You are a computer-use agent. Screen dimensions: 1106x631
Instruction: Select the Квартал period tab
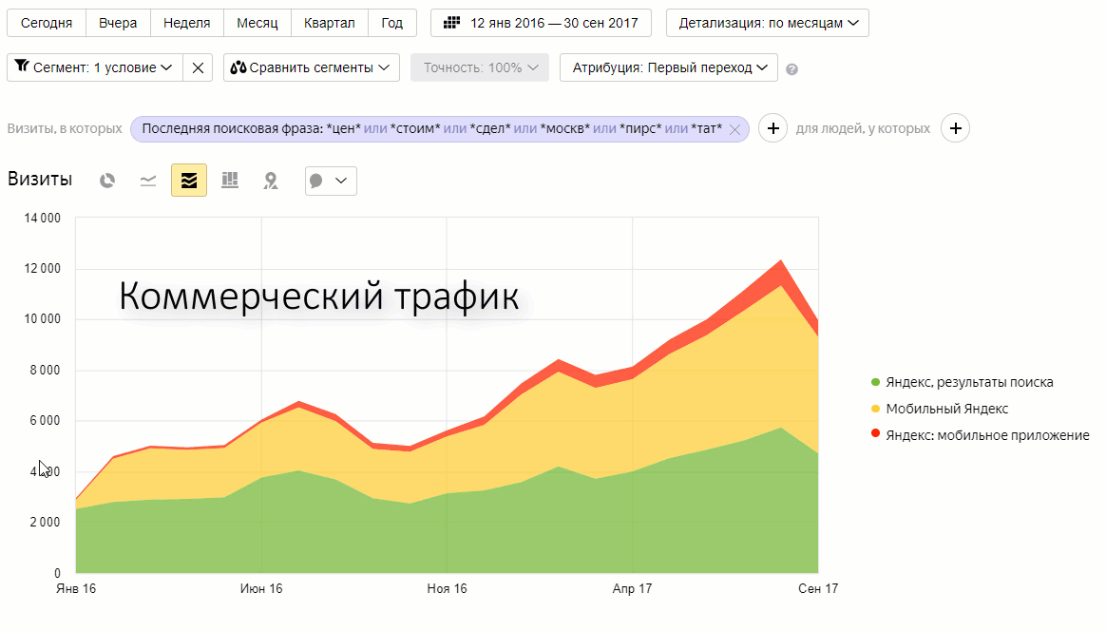point(330,23)
